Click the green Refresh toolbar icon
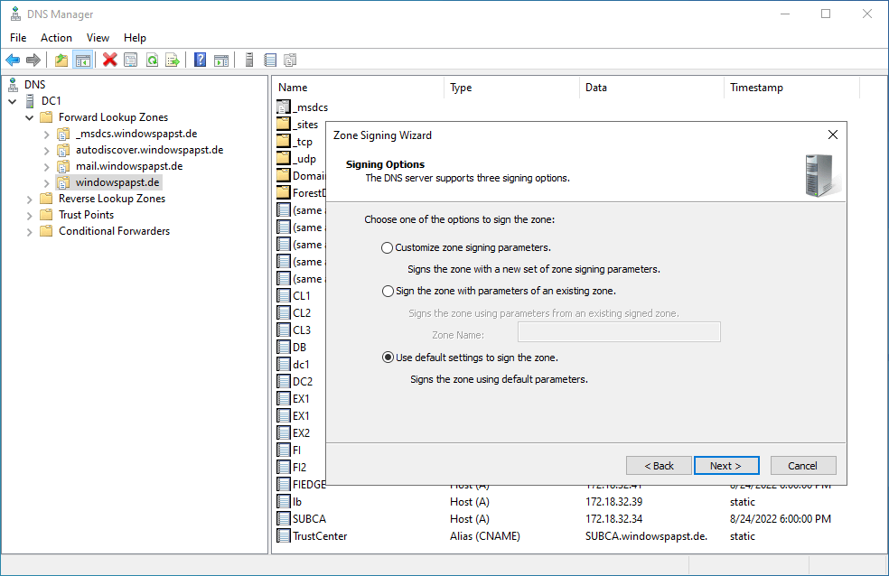889x576 pixels. pyautogui.click(x=152, y=60)
